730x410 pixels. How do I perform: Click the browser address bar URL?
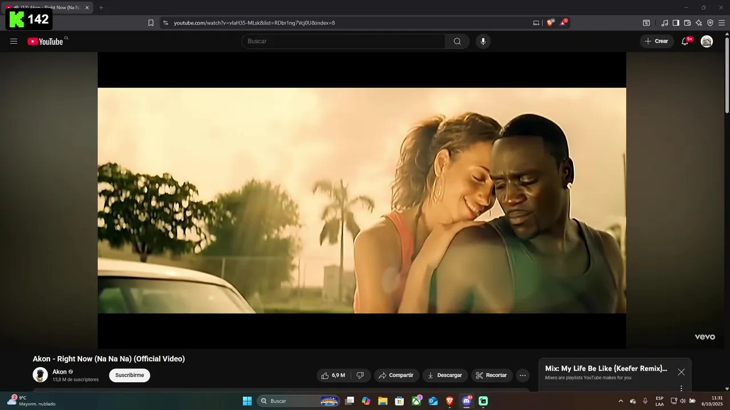pyautogui.click(x=254, y=23)
